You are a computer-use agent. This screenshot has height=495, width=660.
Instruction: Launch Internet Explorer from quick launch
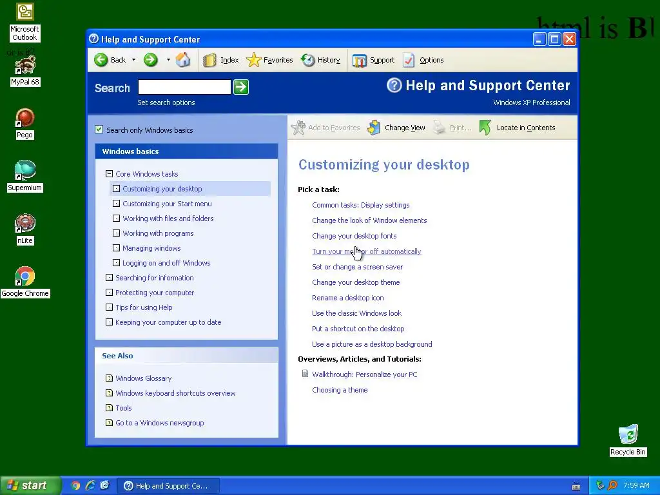pyautogui.click(x=90, y=485)
